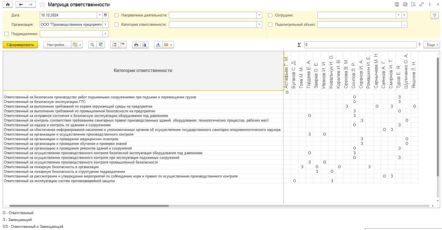Expand the Подразделение dropdown

click(x=106, y=34)
